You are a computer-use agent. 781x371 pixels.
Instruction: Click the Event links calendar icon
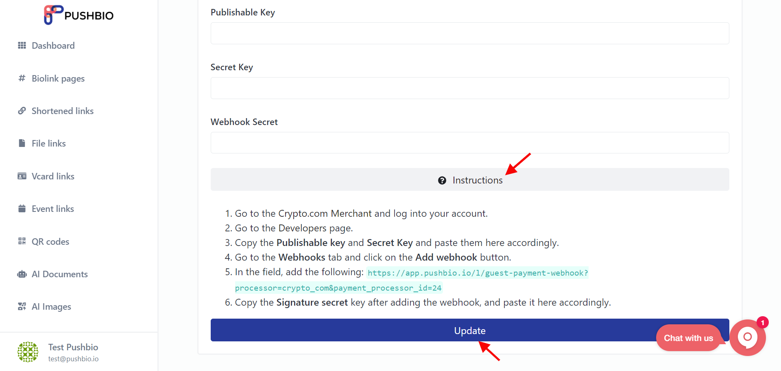[22, 209]
